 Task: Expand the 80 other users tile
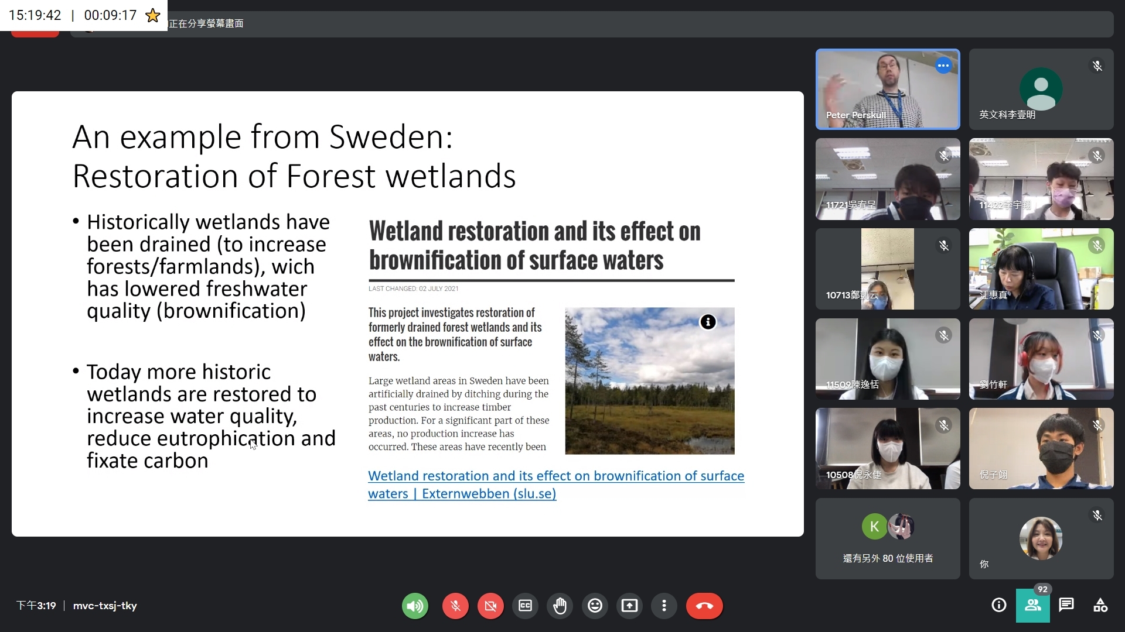tap(887, 538)
